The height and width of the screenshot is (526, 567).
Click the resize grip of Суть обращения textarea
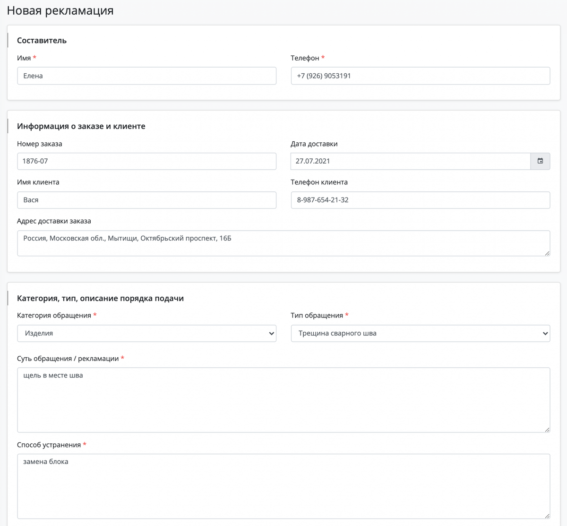(547, 430)
